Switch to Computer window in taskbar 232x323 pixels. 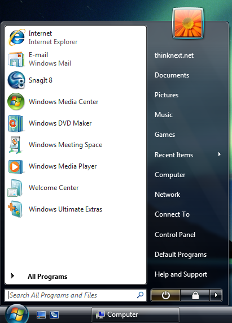135,315
